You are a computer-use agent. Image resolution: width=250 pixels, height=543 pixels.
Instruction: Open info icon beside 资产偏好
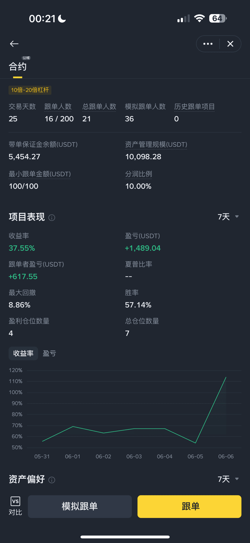click(x=52, y=480)
